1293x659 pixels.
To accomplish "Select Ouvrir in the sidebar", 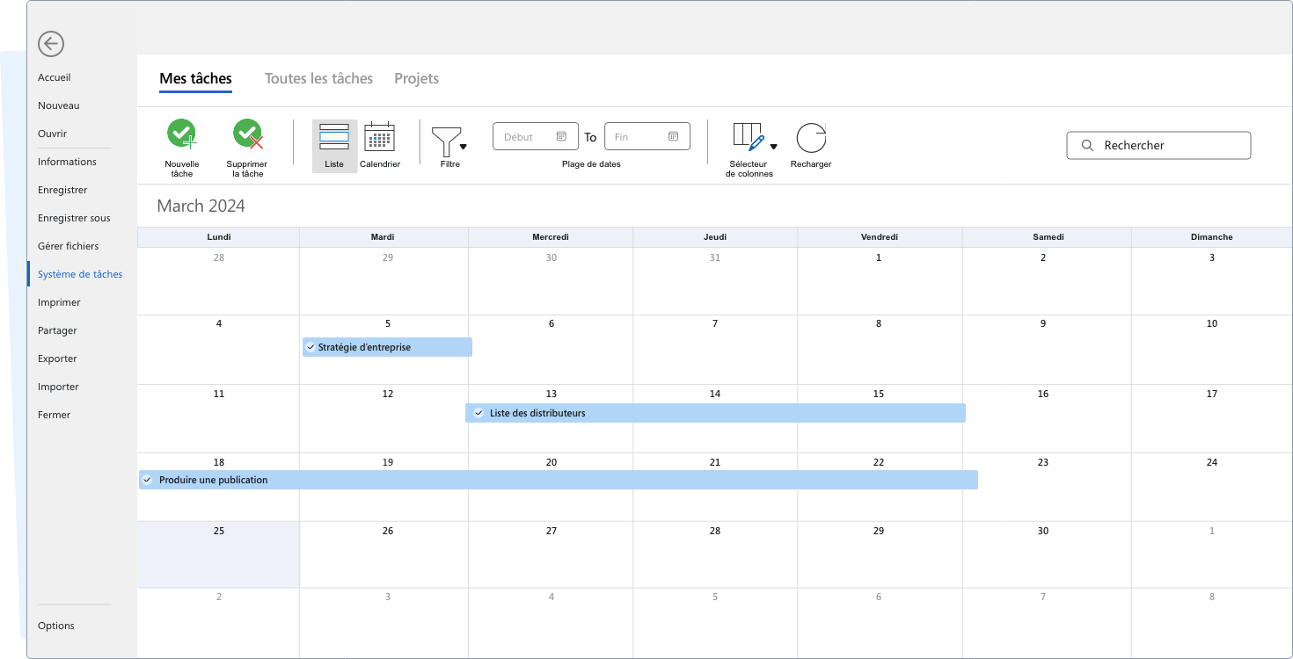I will tap(53, 134).
